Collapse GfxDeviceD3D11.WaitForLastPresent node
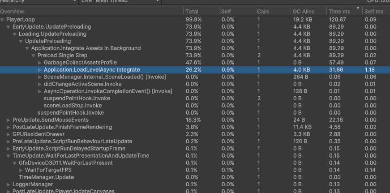Image resolution: width=390 pixels, height=193 pixels. point(15,163)
